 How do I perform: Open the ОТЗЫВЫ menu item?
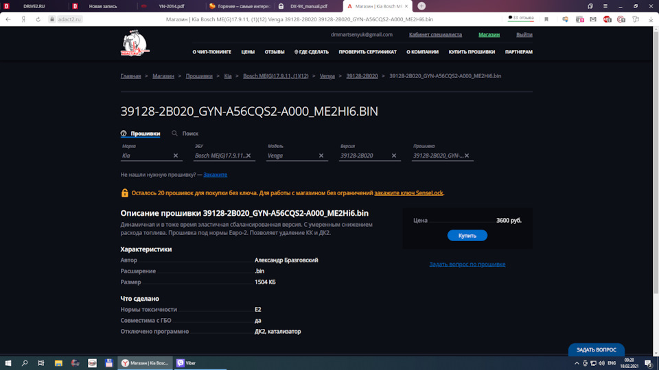tap(275, 52)
